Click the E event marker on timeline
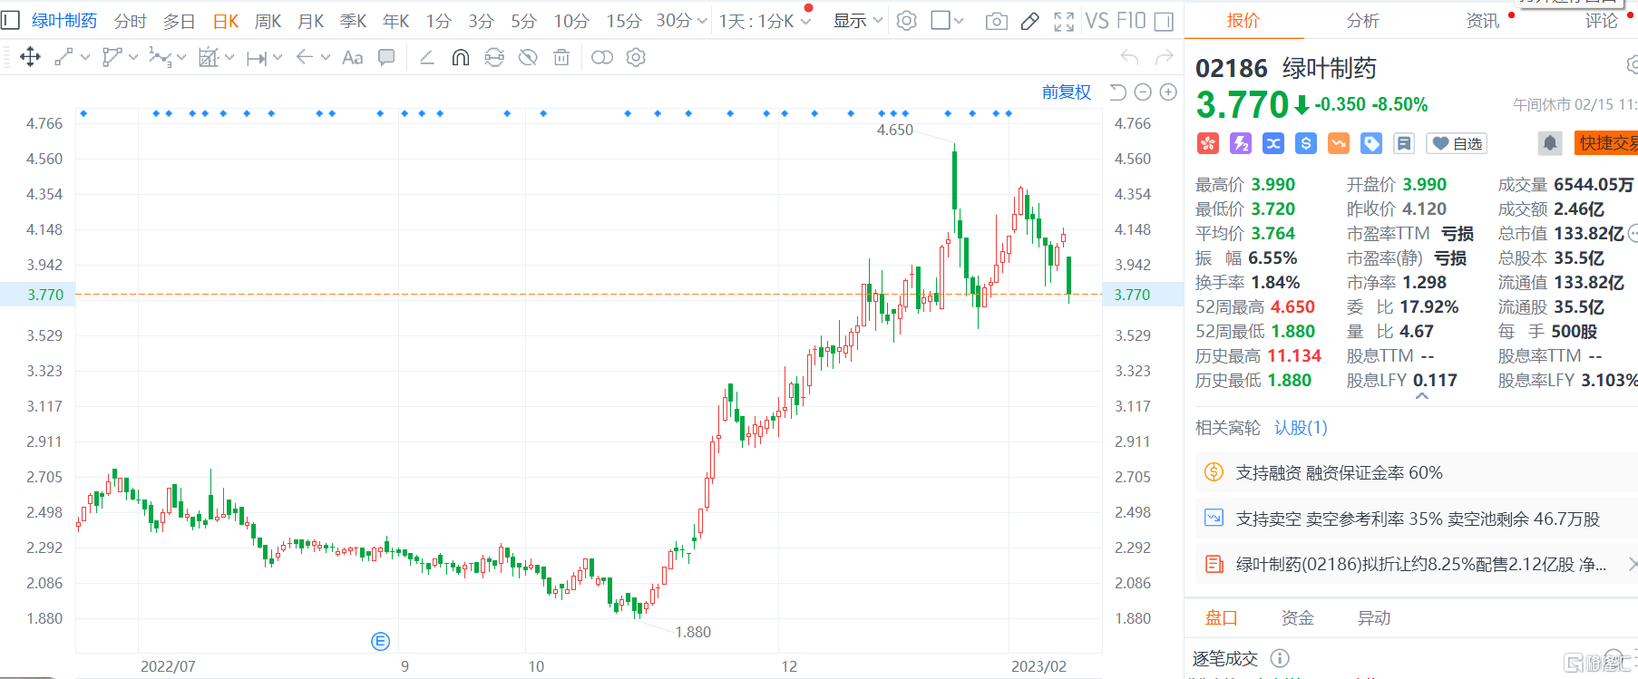Screen dimensions: 1638x679 pos(381,642)
